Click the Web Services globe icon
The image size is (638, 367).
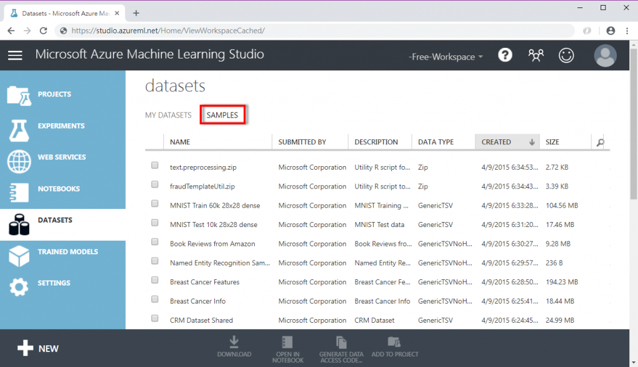(x=19, y=161)
